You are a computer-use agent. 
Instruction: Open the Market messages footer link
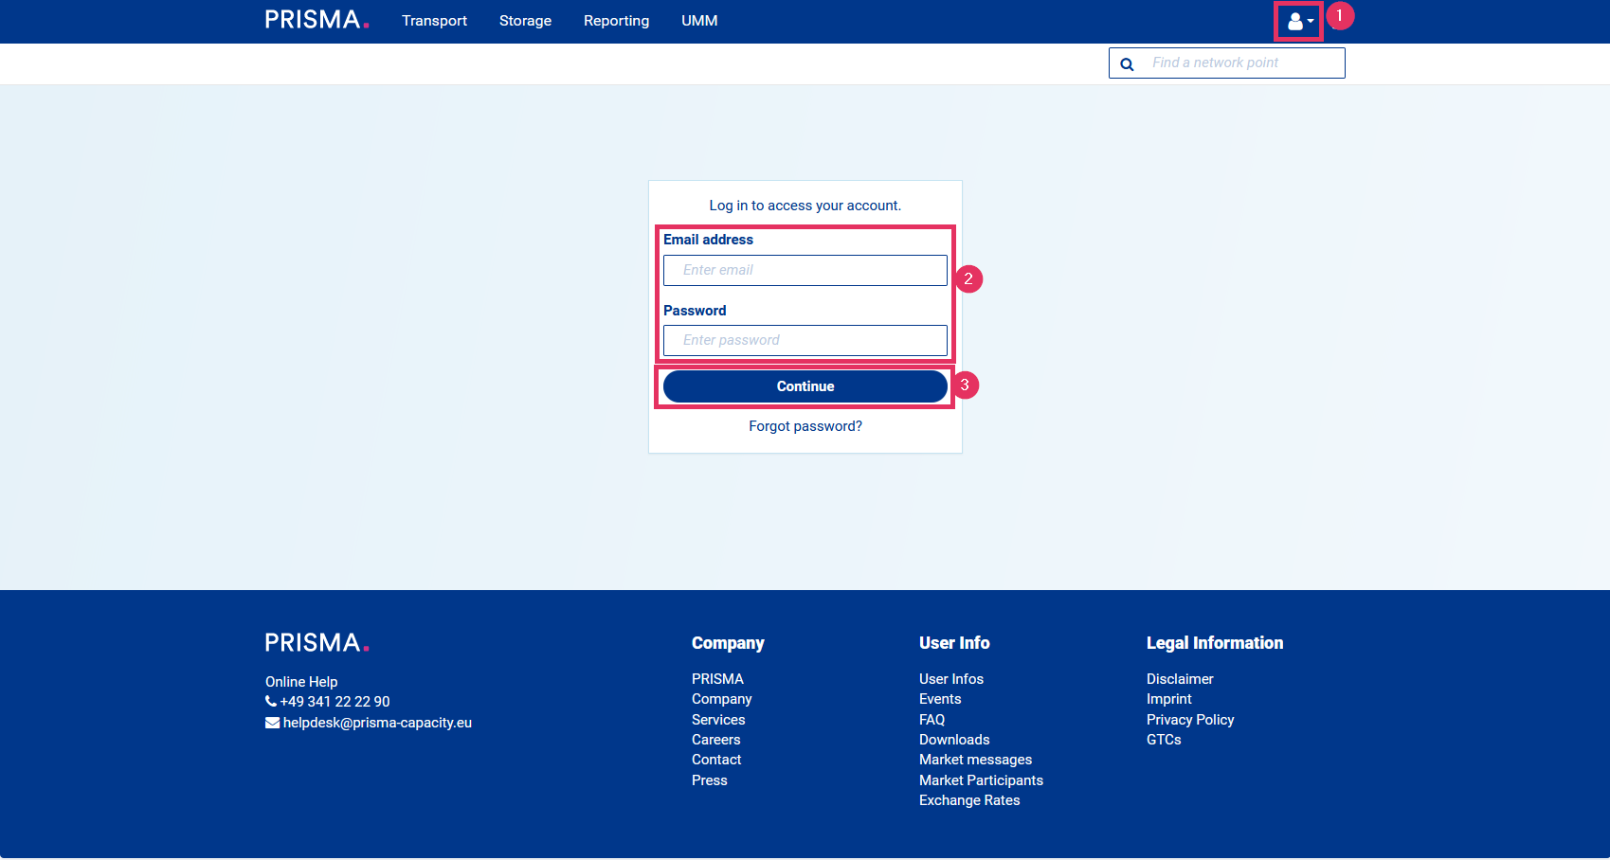(x=975, y=760)
